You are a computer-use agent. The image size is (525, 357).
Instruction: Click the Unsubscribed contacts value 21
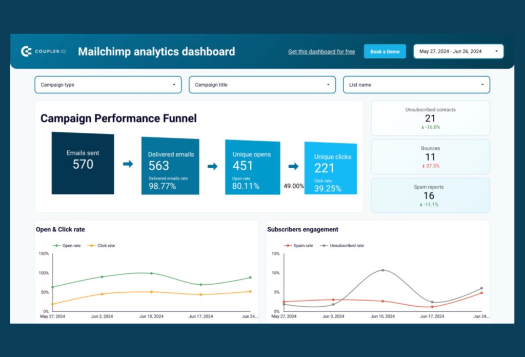(430, 118)
